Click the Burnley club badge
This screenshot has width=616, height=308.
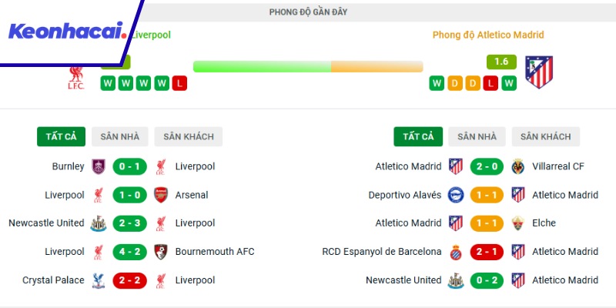(x=98, y=166)
